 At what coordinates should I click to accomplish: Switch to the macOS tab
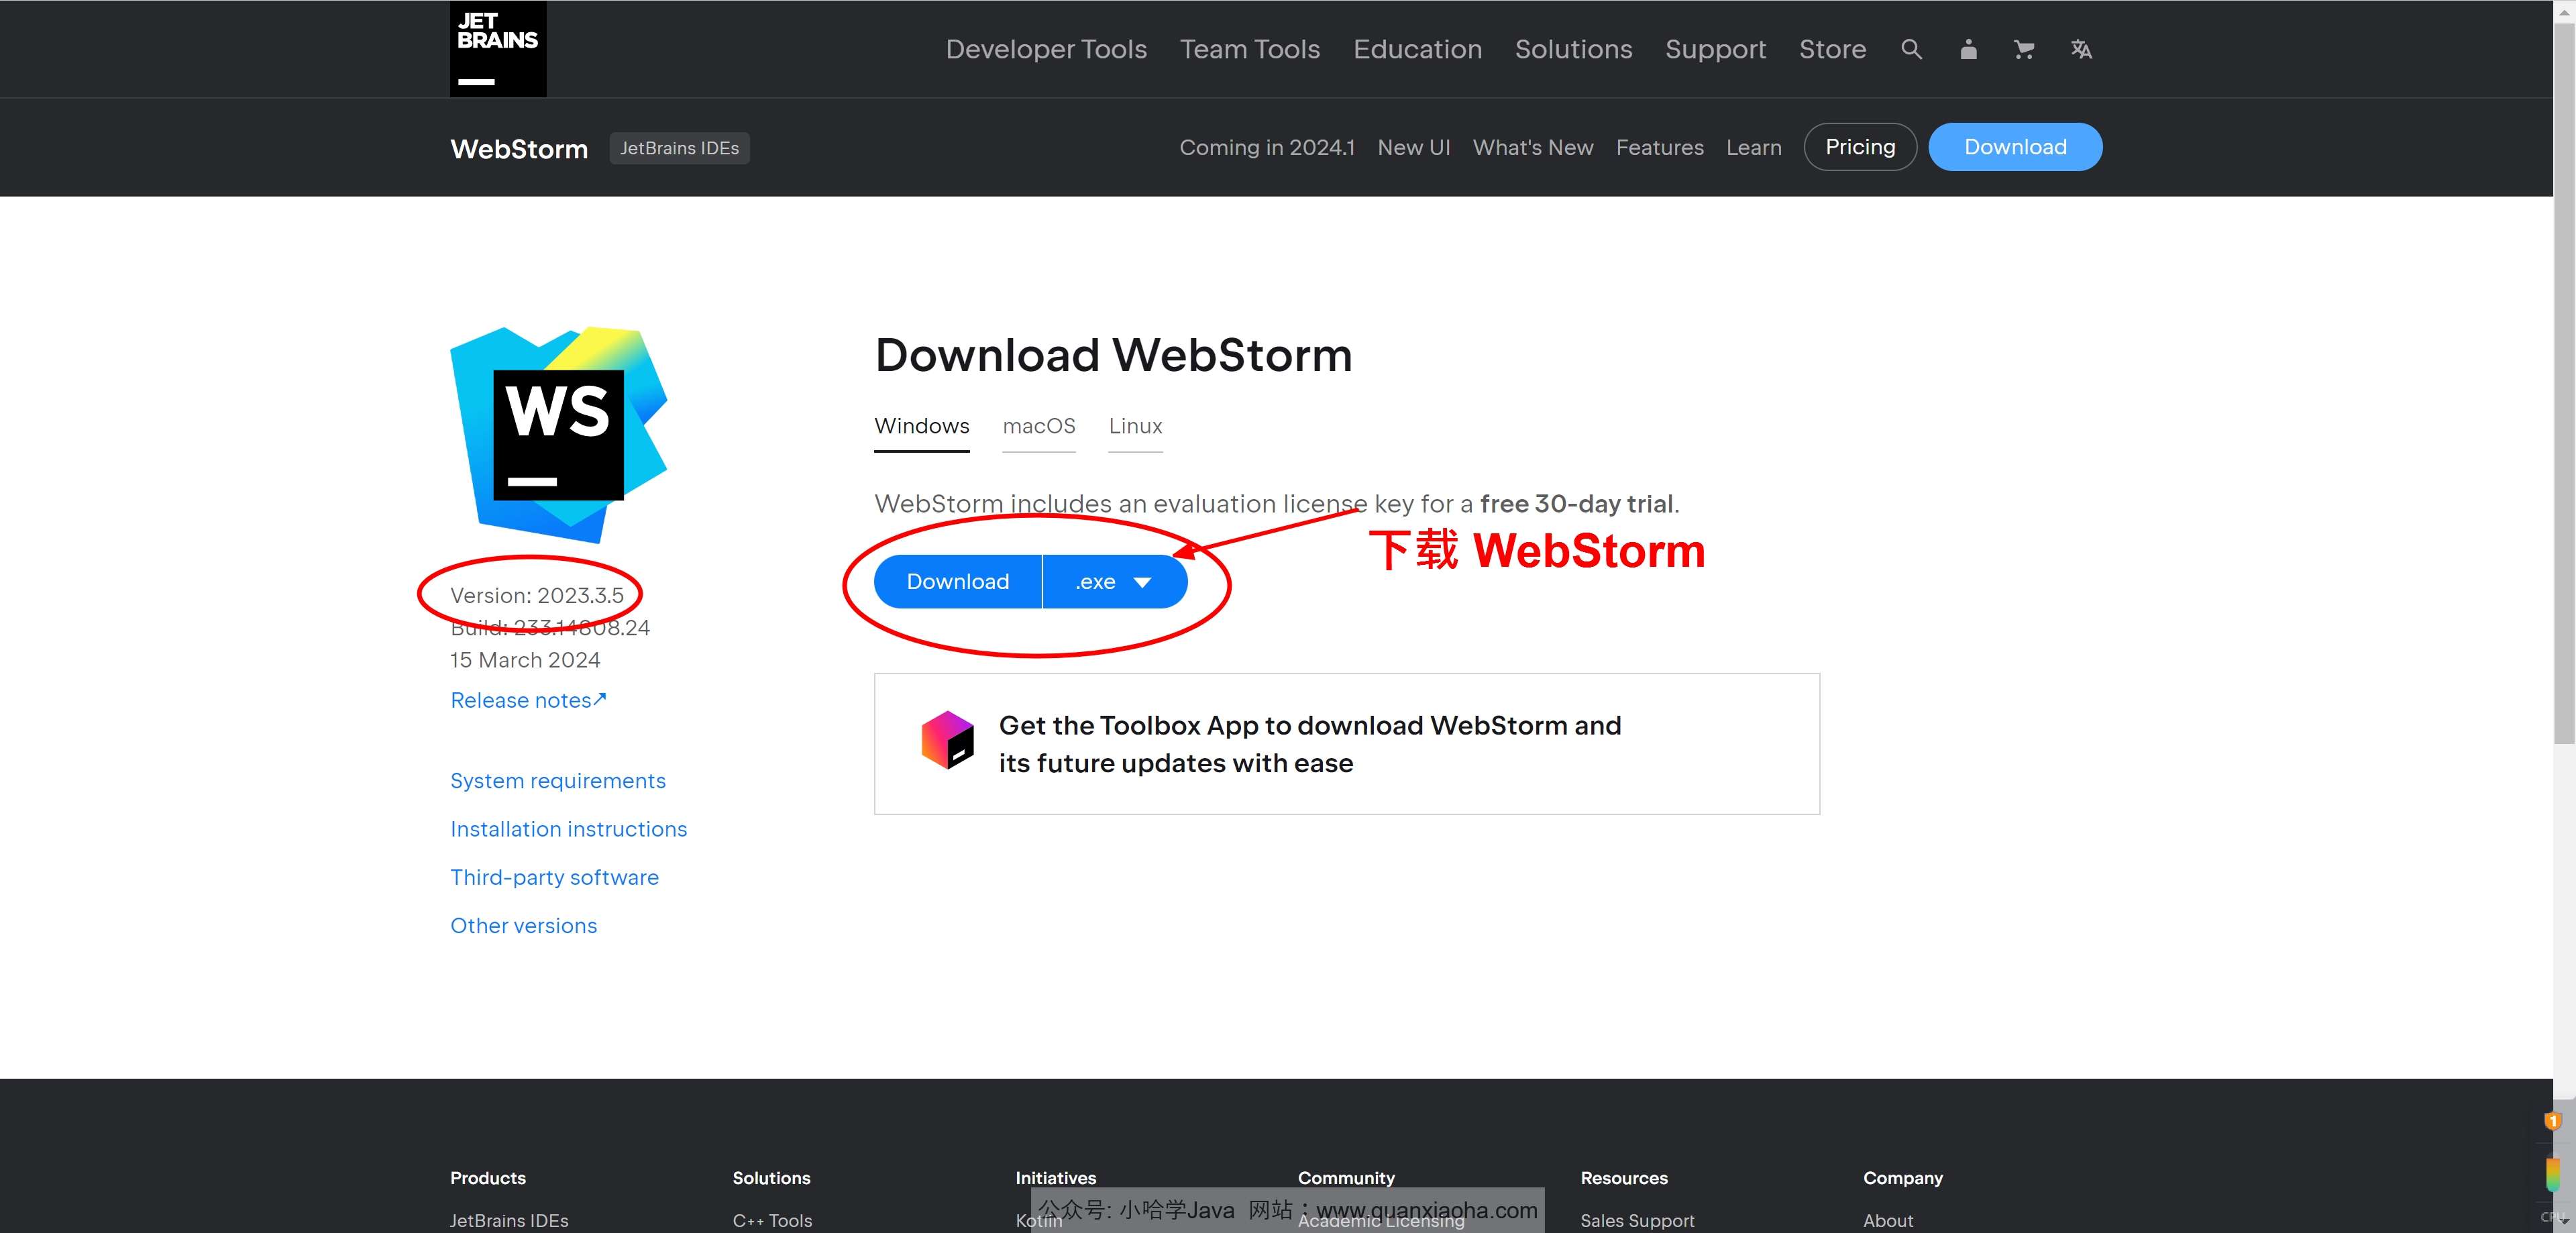click(x=1039, y=427)
